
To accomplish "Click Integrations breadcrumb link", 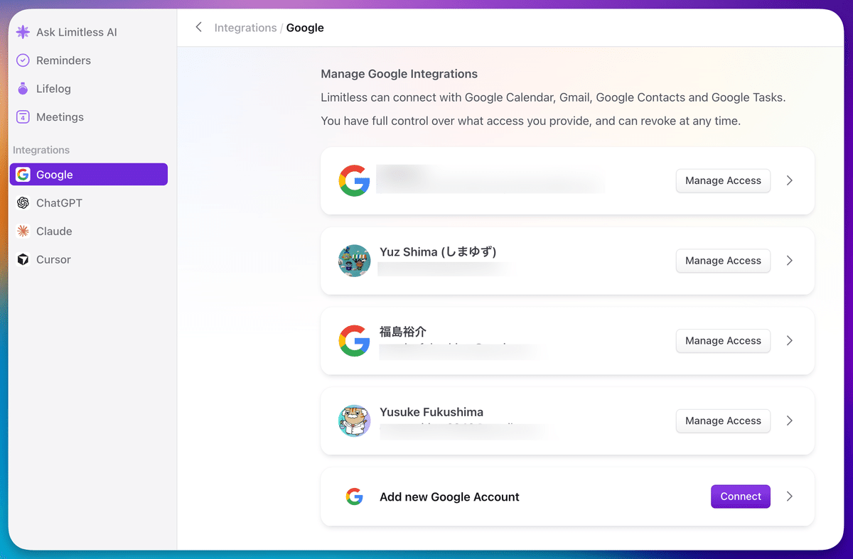I will [245, 28].
